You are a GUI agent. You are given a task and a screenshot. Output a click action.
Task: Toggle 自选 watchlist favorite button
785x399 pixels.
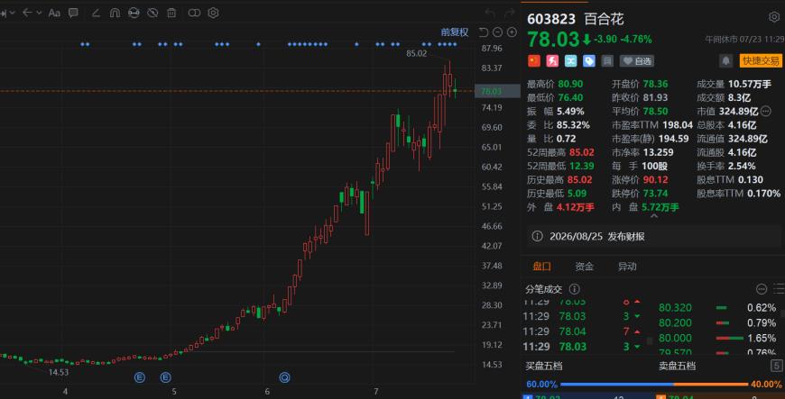click(x=637, y=61)
